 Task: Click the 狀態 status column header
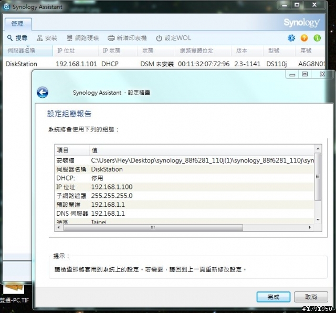(x=156, y=51)
